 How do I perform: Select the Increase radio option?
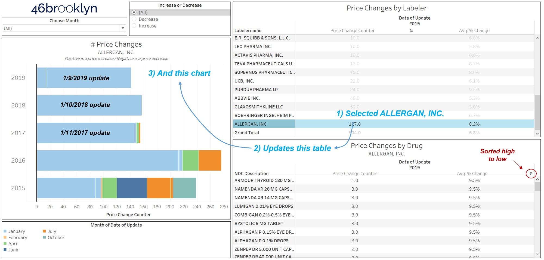point(134,26)
